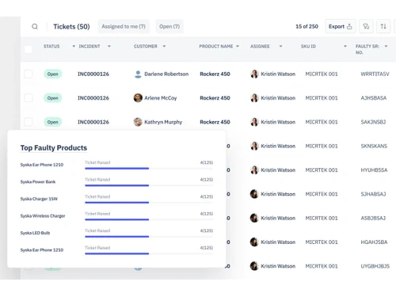
Task: Click assignee avatar in HYUHBSSA row
Action: [254, 170]
